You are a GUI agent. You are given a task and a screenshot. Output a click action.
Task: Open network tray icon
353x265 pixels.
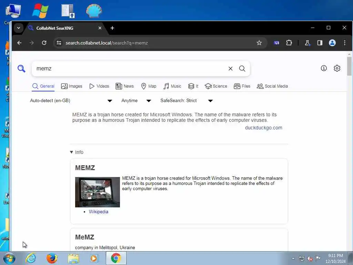[301, 259]
